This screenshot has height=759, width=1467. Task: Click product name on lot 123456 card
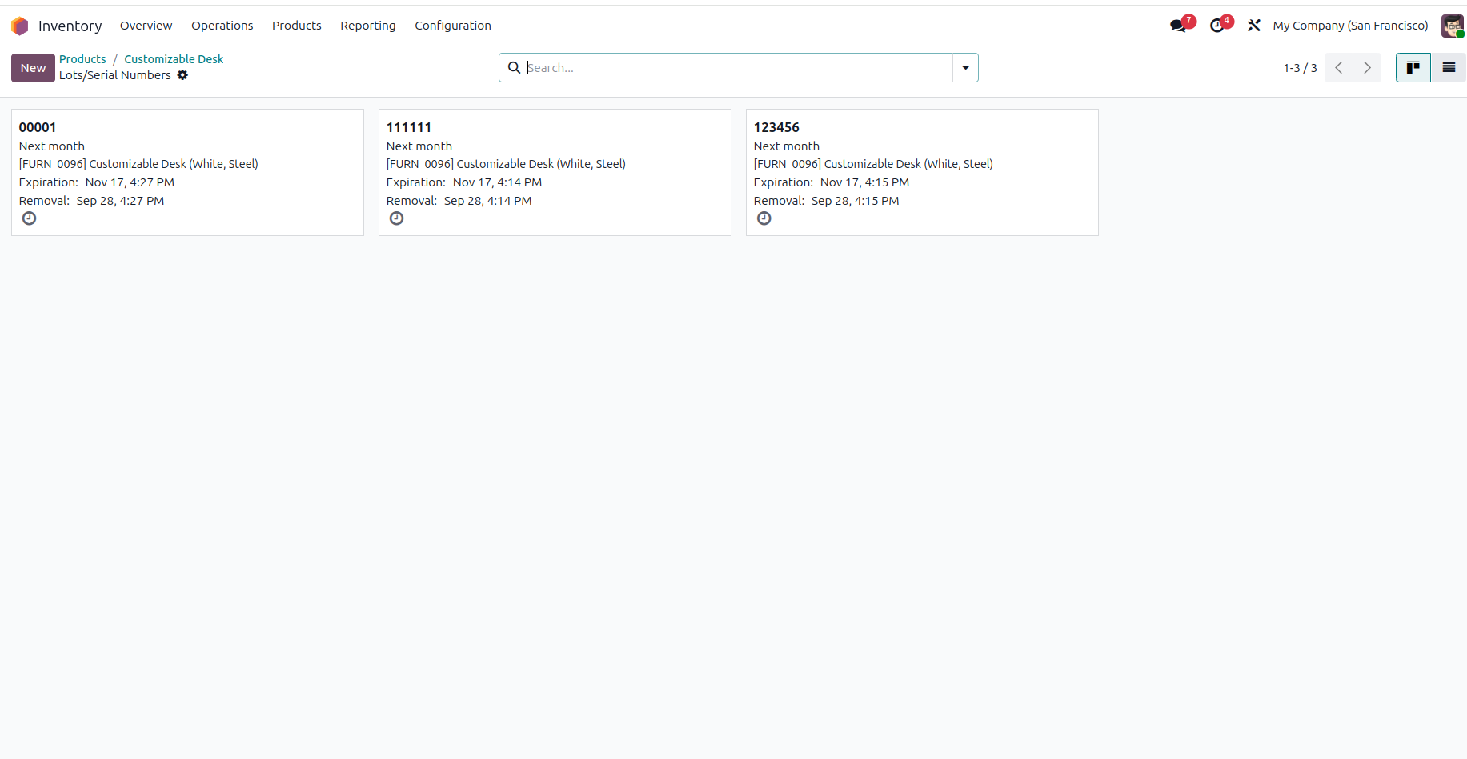(873, 164)
